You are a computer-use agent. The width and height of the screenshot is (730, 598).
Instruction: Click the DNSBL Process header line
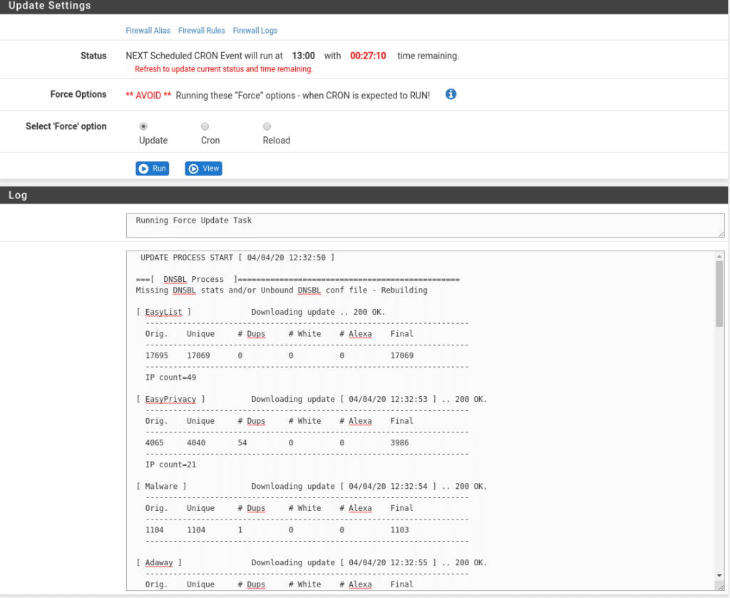pos(298,279)
